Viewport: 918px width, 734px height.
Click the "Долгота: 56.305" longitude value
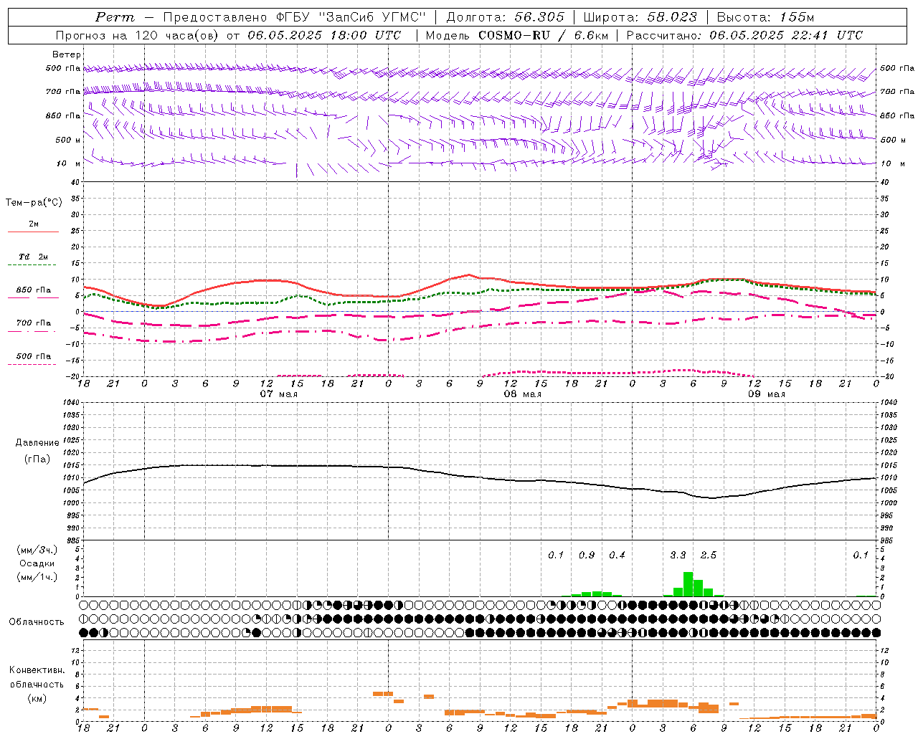506,17
